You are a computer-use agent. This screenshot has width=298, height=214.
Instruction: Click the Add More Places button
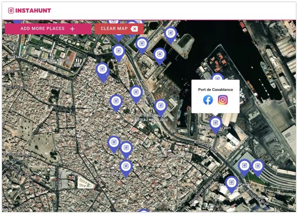point(48,29)
